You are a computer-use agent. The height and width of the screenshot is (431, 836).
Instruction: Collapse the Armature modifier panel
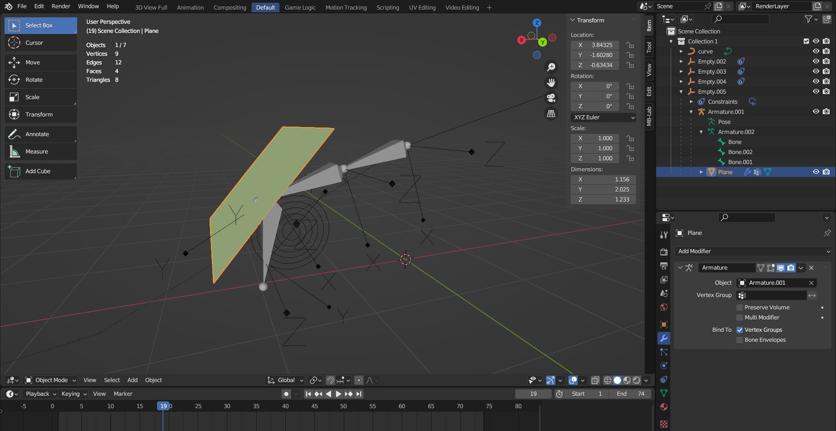(x=680, y=268)
